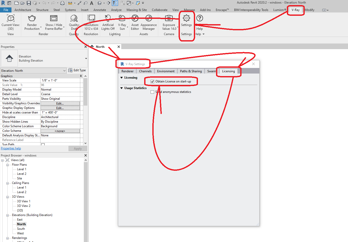The width and height of the screenshot is (348, 242).
Task: Switch to the Annotate ribbon tab
Action: pyautogui.click(x=100, y=10)
